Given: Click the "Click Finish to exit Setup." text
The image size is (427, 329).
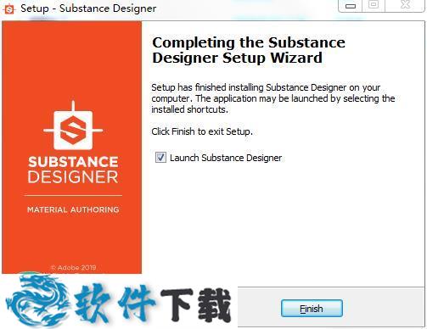Looking at the screenshot, I should tap(202, 131).
